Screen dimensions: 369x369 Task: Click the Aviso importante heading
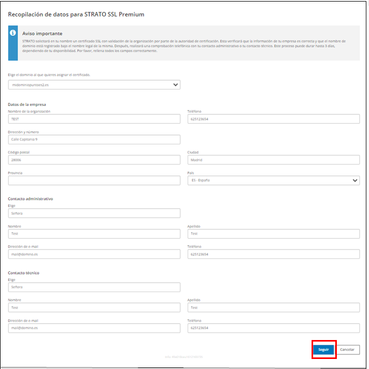(x=42, y=33)
